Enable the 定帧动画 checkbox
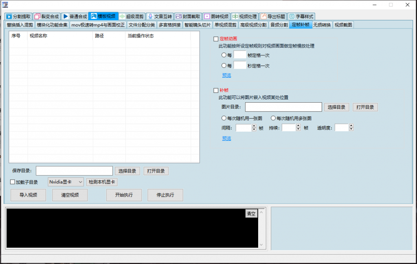The image size is (417, 264). click(x=216, y=39)
